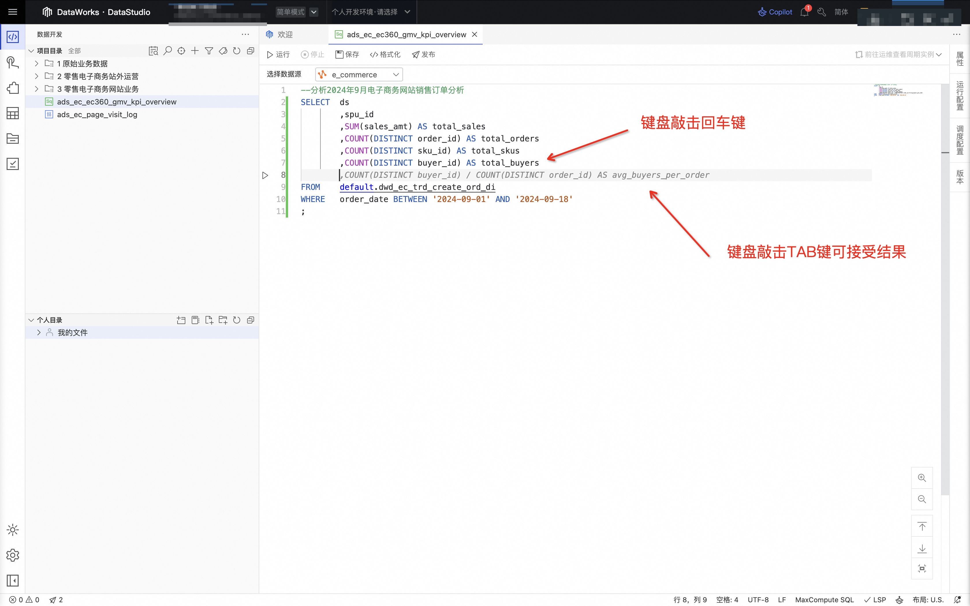This screenshot has width=970, height=606.
Task: Expand 我的文件 in personal directory
Action: point(39,332)
